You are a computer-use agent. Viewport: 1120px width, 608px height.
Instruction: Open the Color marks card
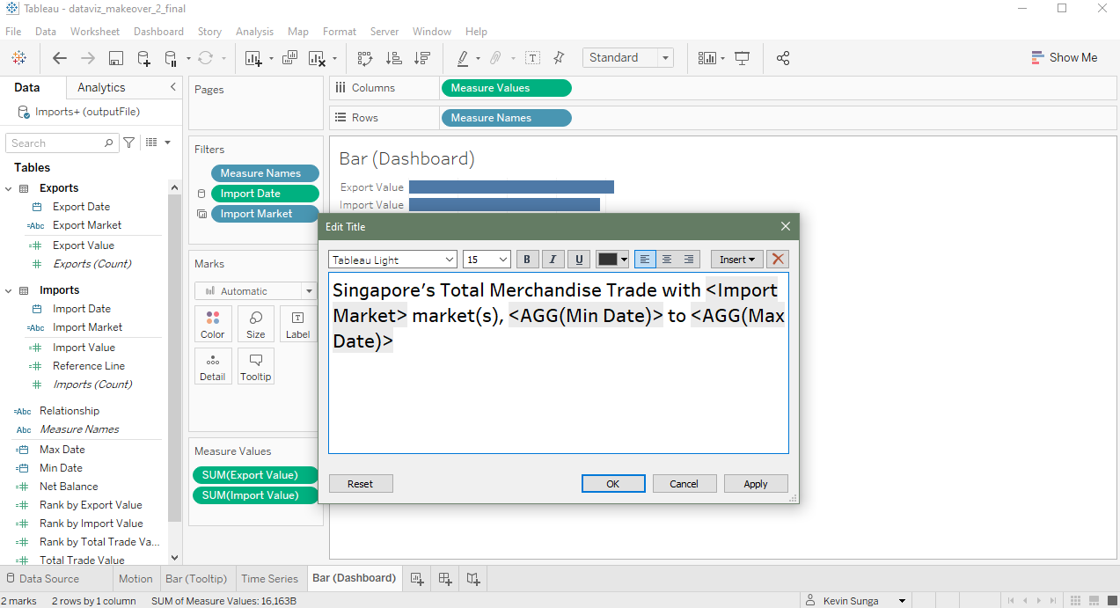(x=213, y=324)
